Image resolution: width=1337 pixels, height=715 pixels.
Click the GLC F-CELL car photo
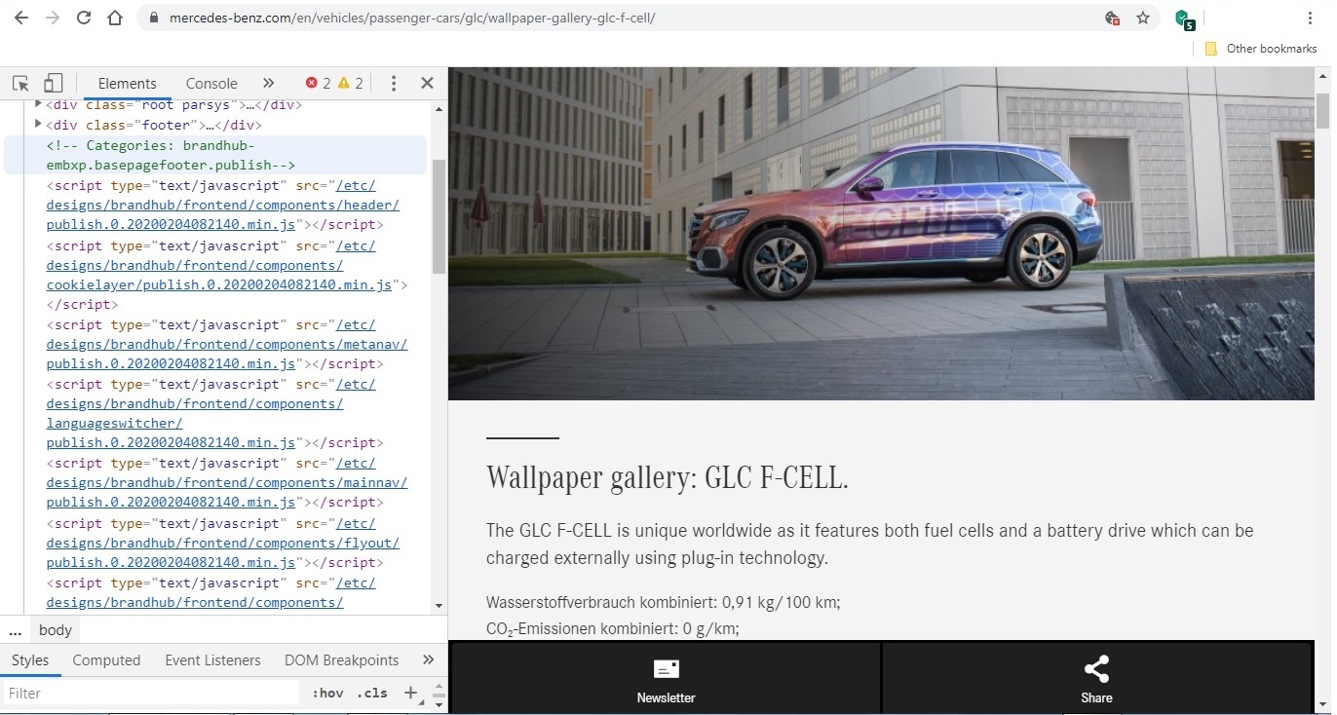point(882,234)
